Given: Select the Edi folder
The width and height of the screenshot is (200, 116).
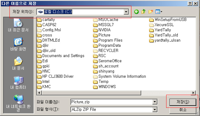Looking at the screenshot, I should click(x=42, y=61).
